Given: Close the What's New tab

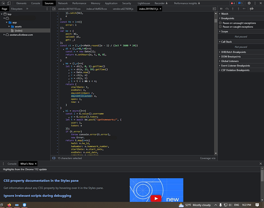Looking at the screenshot, I should pos(36,164).
